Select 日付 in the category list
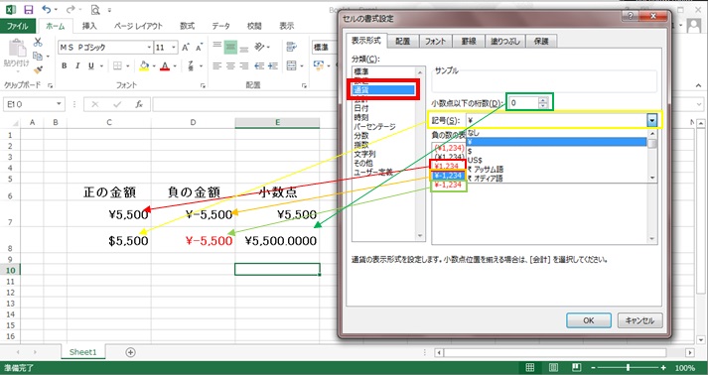Image resolution: width=708 pixels, height=375 pixels. [x=361, y=108]
